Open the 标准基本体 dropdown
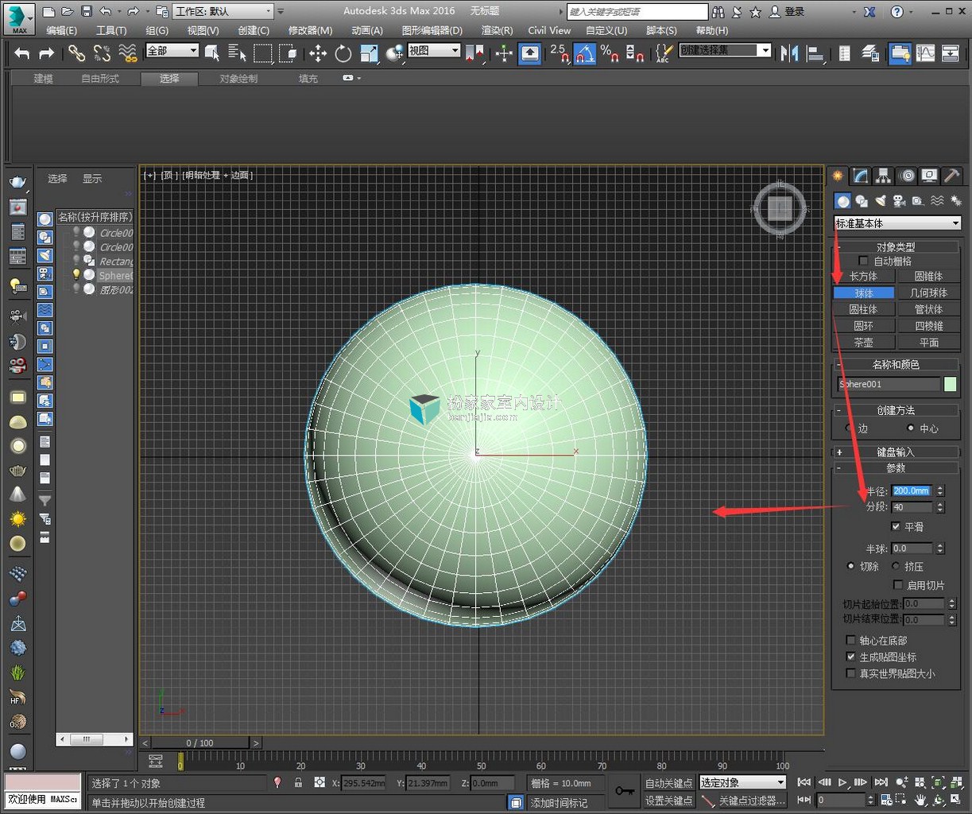Screen dimensions: 972x814 click(x=897, y=223)
